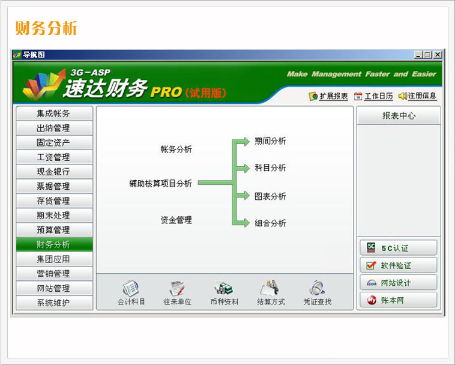
Task: Open 期间分析 in the flow chart
Action: [x=270, y=141]
